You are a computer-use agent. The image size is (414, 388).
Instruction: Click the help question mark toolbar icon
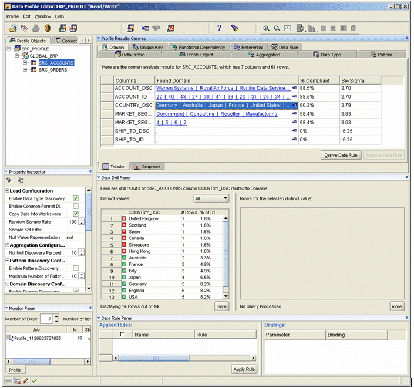[x=219, y=28]
